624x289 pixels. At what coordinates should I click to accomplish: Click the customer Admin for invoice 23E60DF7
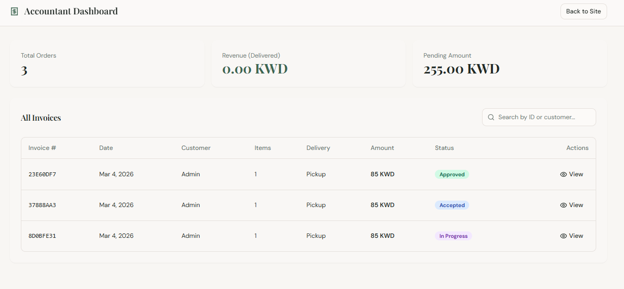[191, 174]
